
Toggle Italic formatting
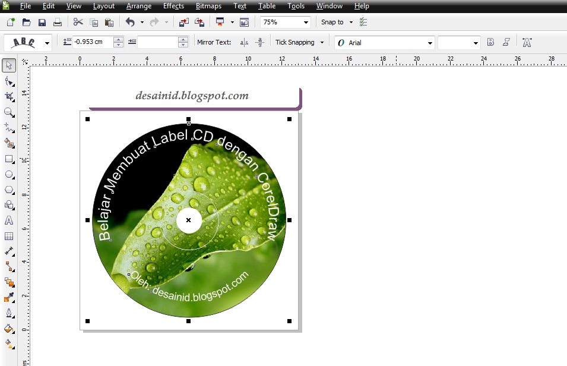point(506,42)
